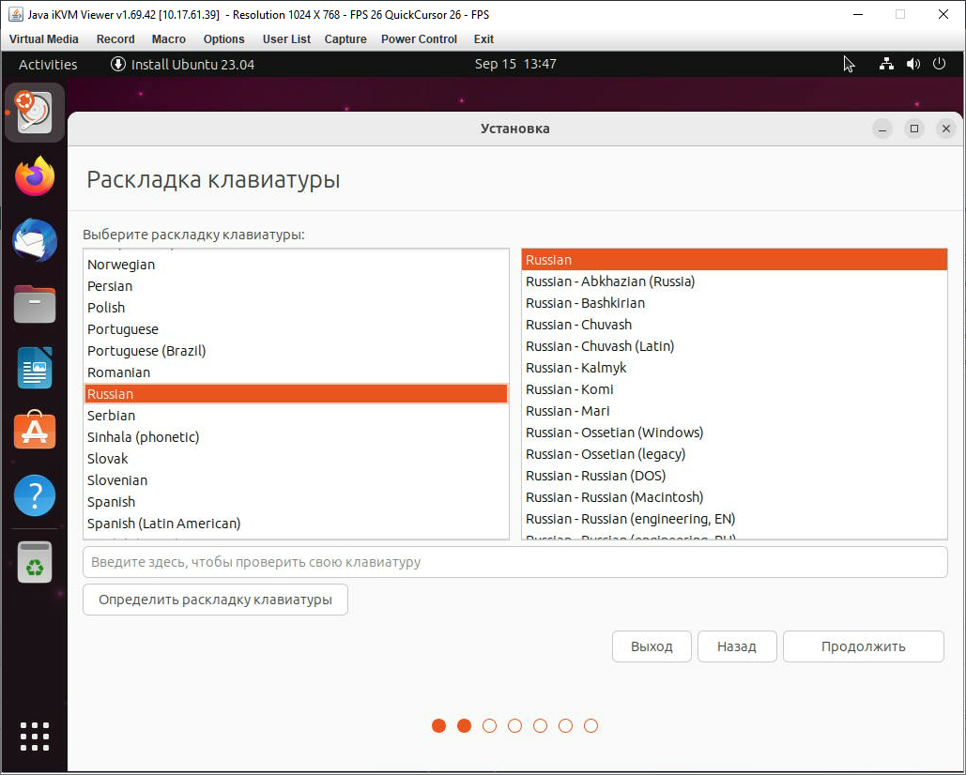Open the Help question mark icon
Viewport: 966px width, 775px height.
(35, 494)
